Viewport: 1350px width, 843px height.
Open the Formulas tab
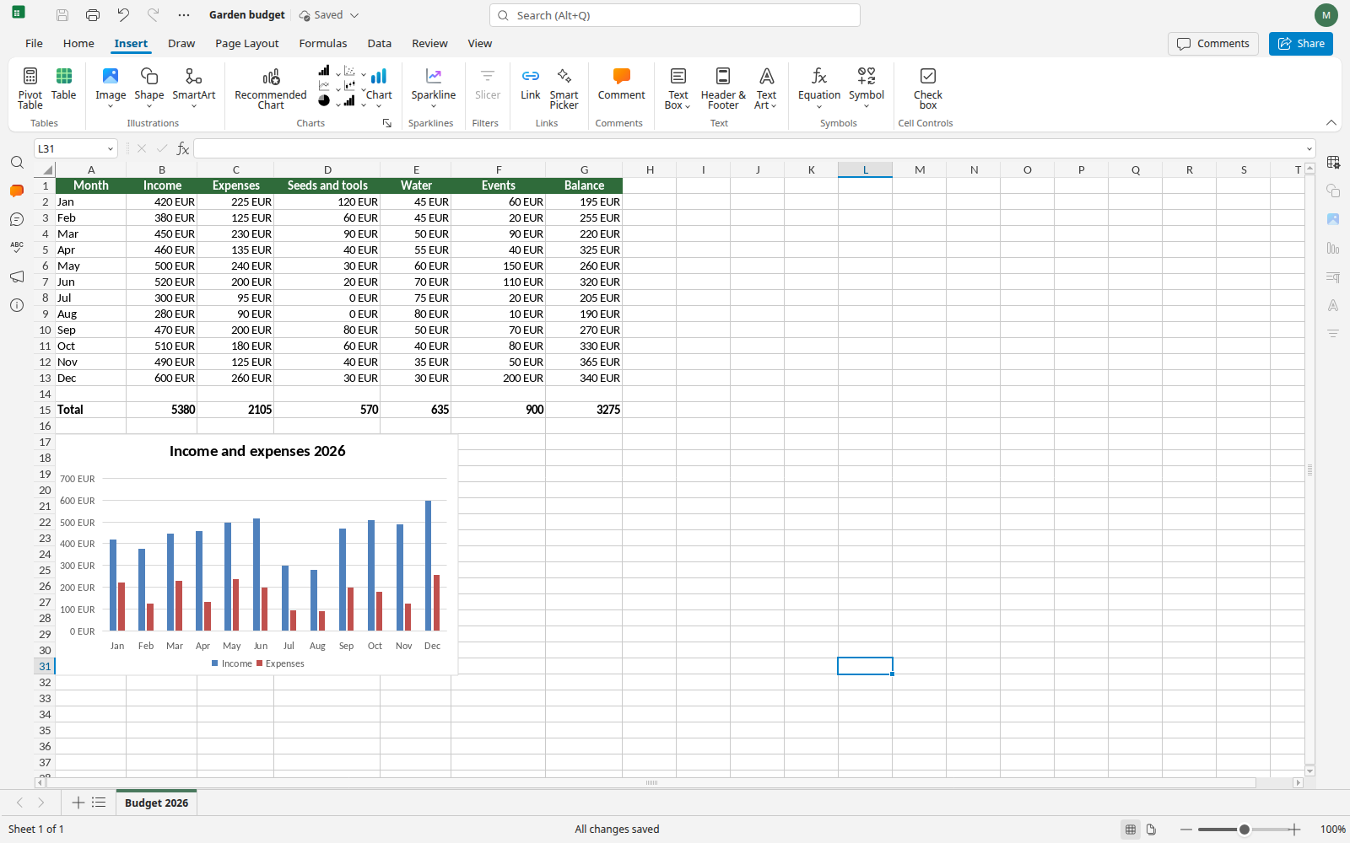click(323, 44)
